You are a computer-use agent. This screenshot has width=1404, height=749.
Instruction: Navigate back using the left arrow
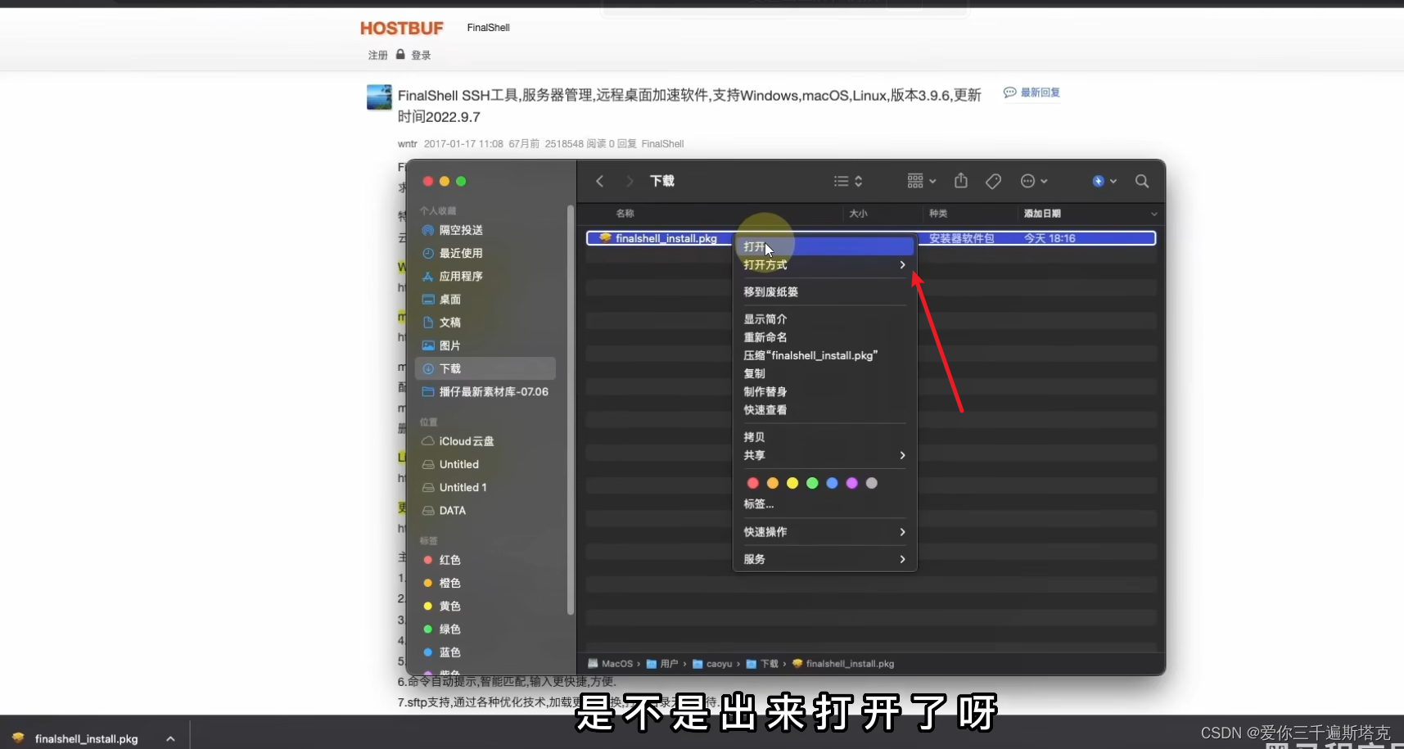coord(598,181)
